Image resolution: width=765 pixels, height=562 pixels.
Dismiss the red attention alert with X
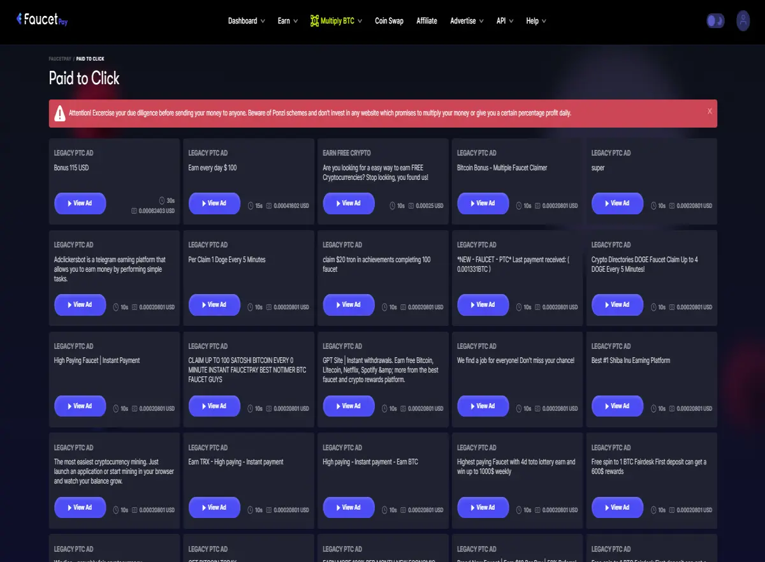[x=710, y=111]
